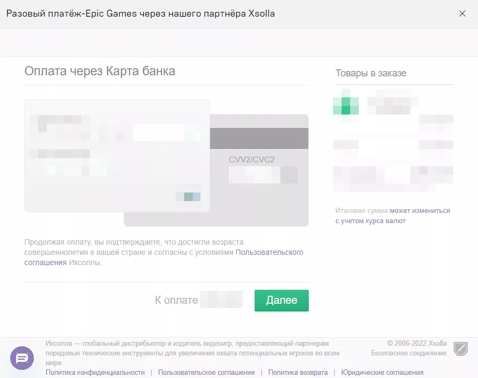This screenshot has height=378, width=478.
Task: Close the Xsolla payment dialog
Action: click(x=462, y=14)
